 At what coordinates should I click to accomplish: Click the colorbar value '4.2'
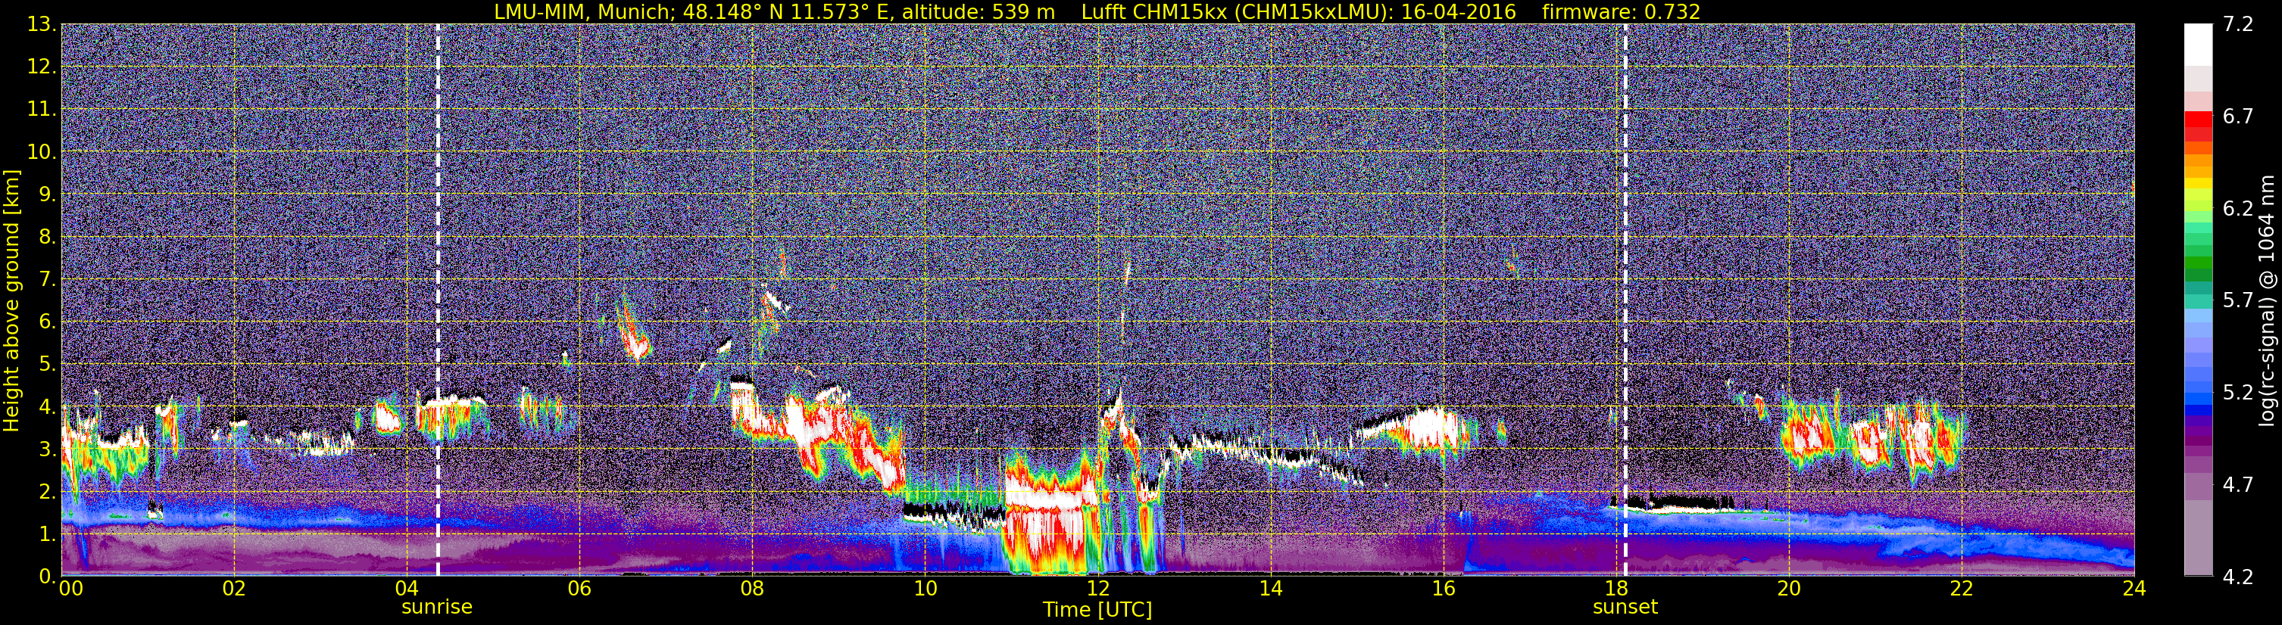coord(2238,577)
